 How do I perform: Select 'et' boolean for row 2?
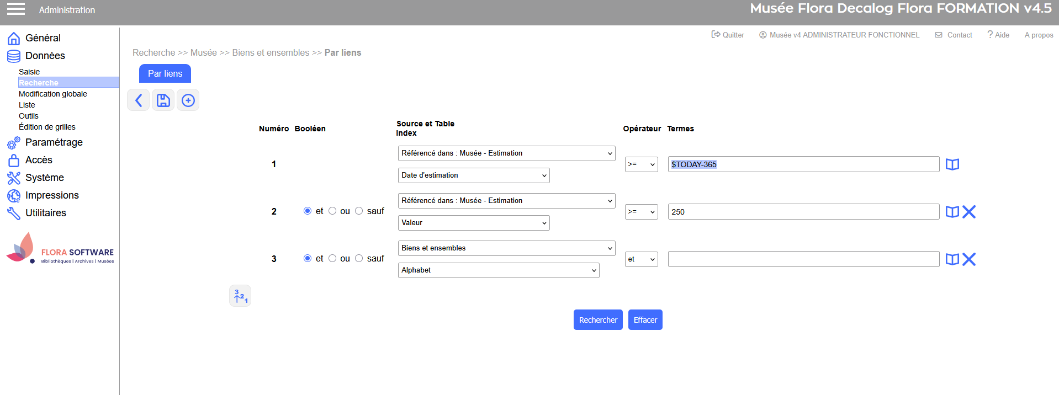point(308,211)
